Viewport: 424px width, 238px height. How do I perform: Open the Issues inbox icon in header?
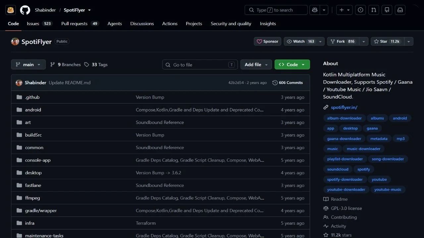point(360,10)
